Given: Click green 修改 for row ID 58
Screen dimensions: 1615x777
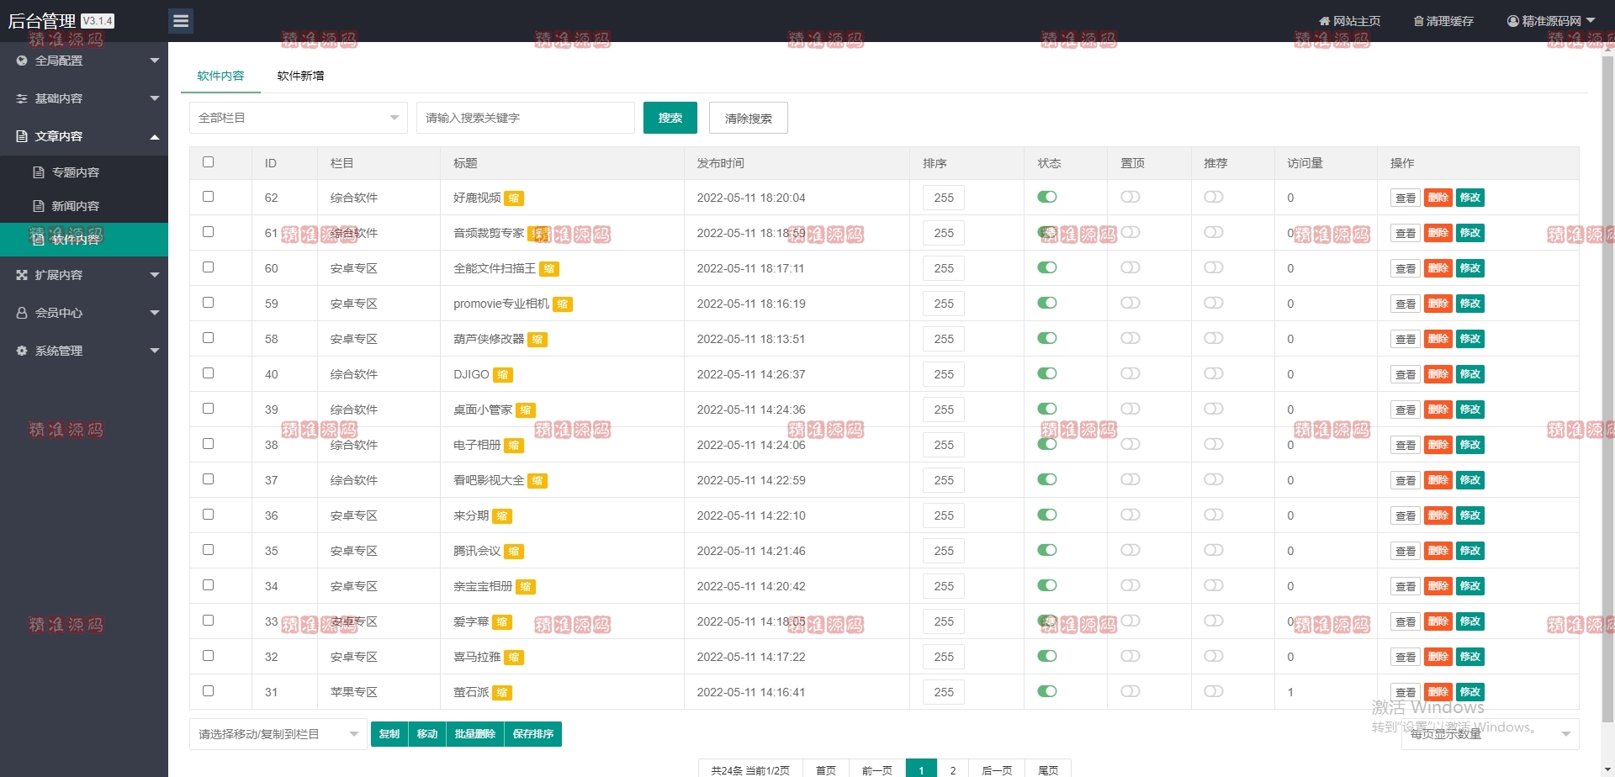Looking at the screenshot, I should (x=1470, y=339).
